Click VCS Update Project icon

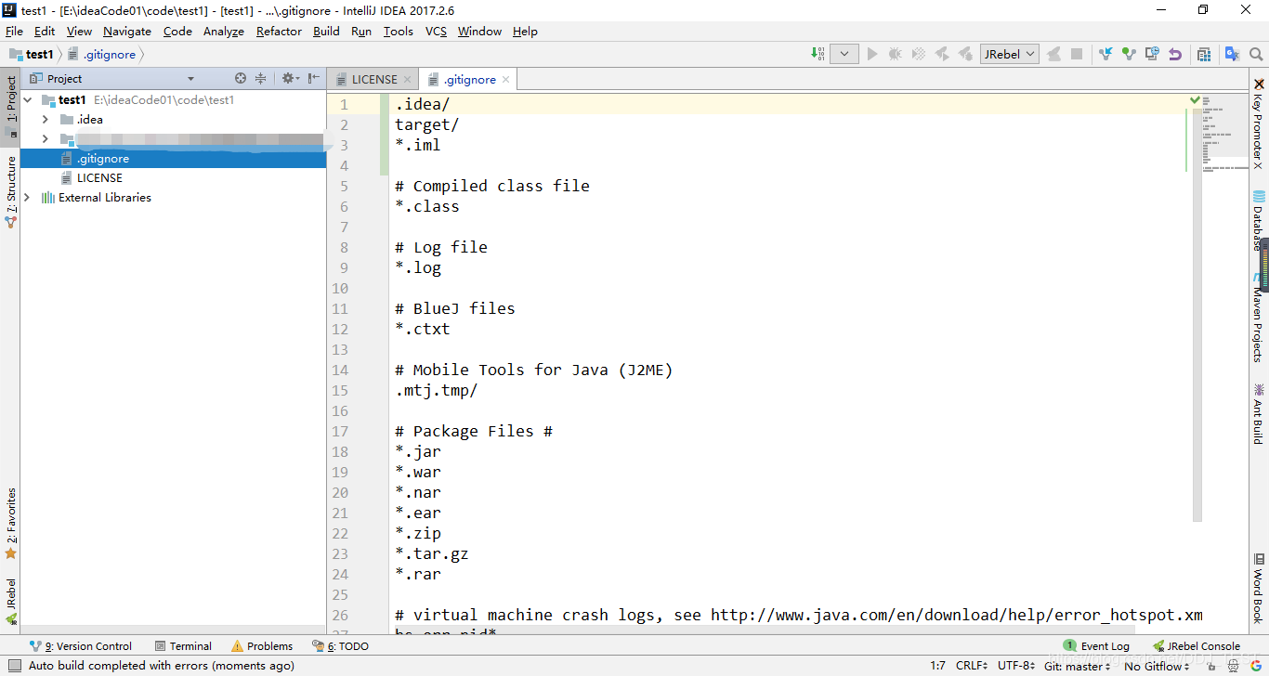(1105, 54)
